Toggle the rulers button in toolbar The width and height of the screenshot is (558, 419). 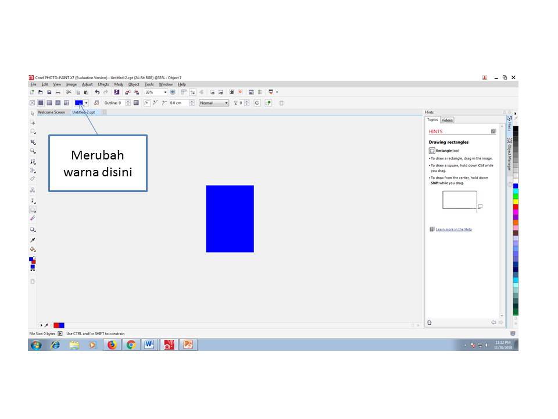click(184, 93)
